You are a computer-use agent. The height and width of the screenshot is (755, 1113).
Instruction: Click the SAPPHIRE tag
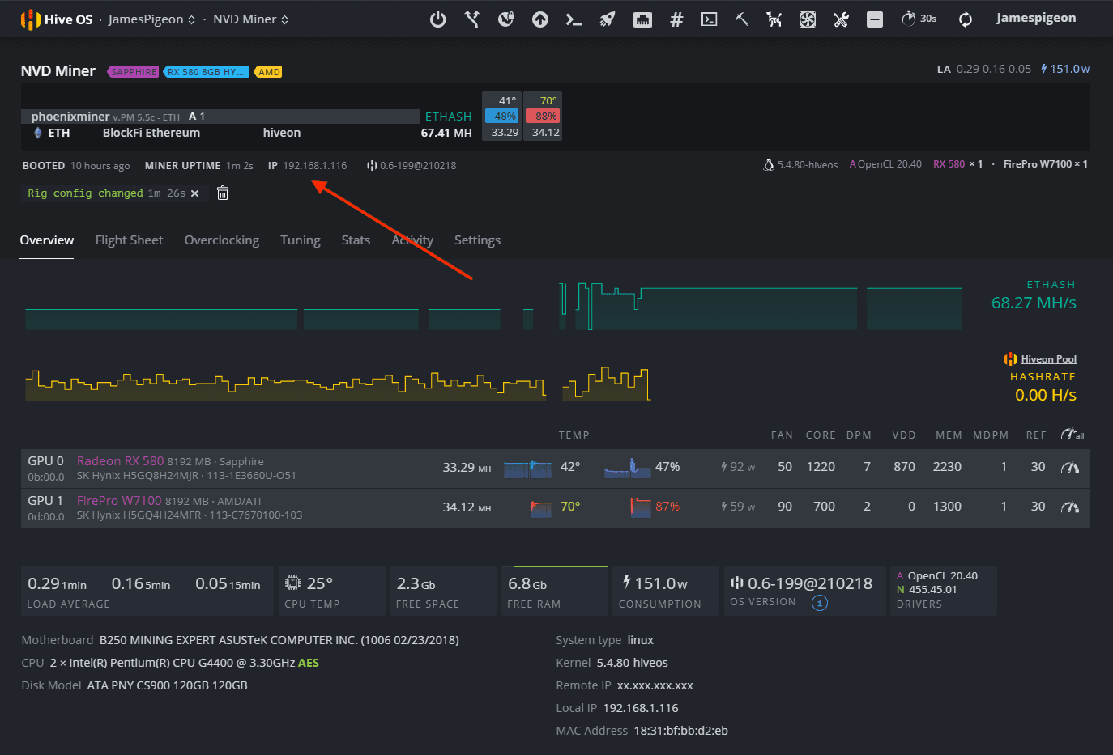pyautogui.click(x=134, y=72)
